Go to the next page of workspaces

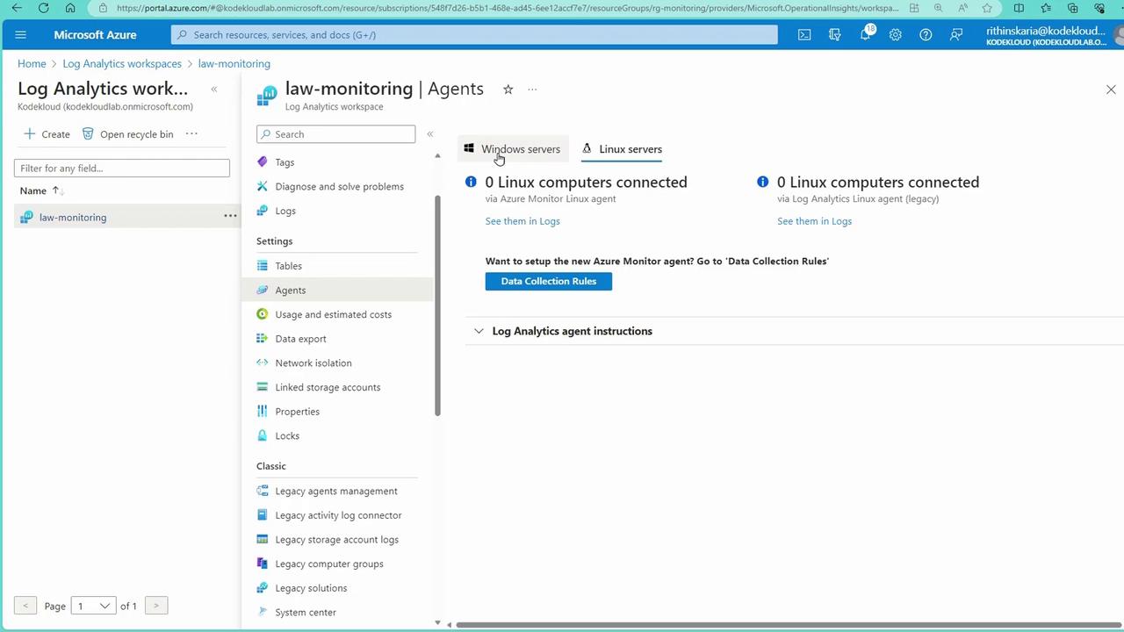click(156, 606)
